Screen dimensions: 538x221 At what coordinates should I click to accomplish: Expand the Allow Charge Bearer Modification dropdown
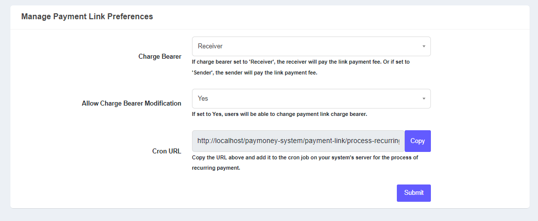point(311,99)
